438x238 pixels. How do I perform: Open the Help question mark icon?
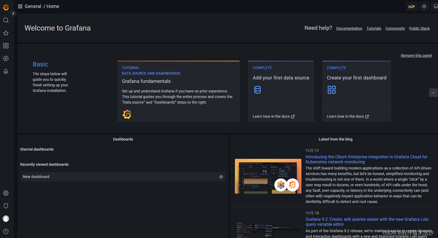tap(6, 231)
